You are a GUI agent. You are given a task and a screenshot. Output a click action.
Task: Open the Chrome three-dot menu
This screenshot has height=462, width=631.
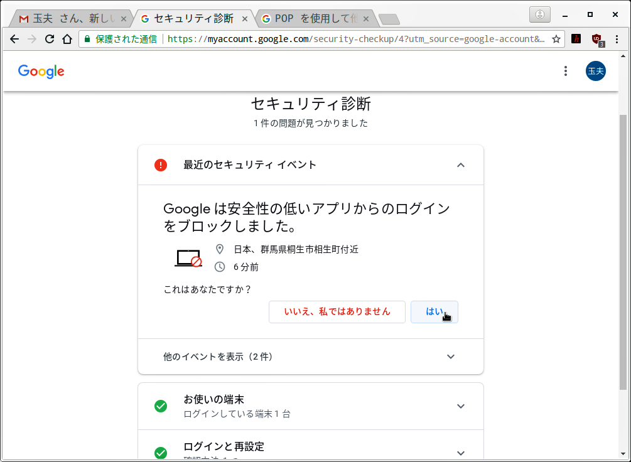point(617,39)
